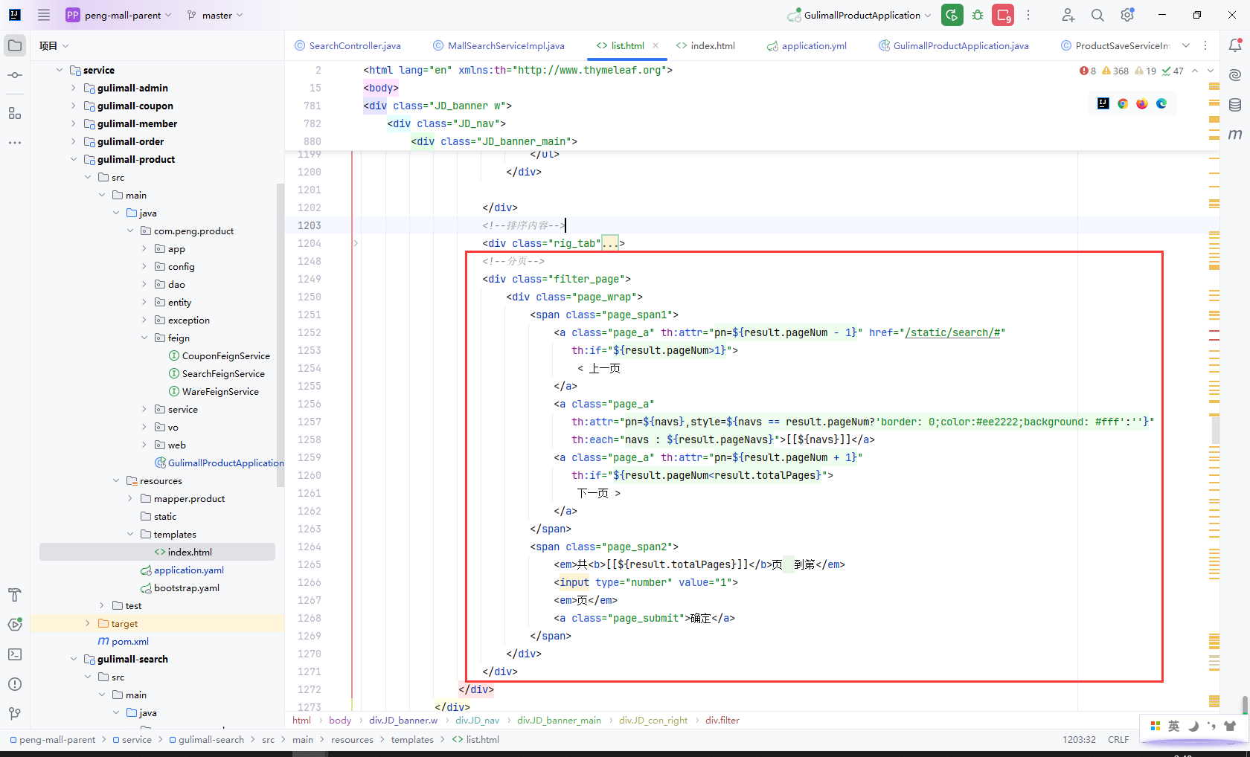The width and height of the screenshot is (1250, 757).
Task: Click div.JD_banner_main breadcrumb
Action: click(x=559, y=720)
